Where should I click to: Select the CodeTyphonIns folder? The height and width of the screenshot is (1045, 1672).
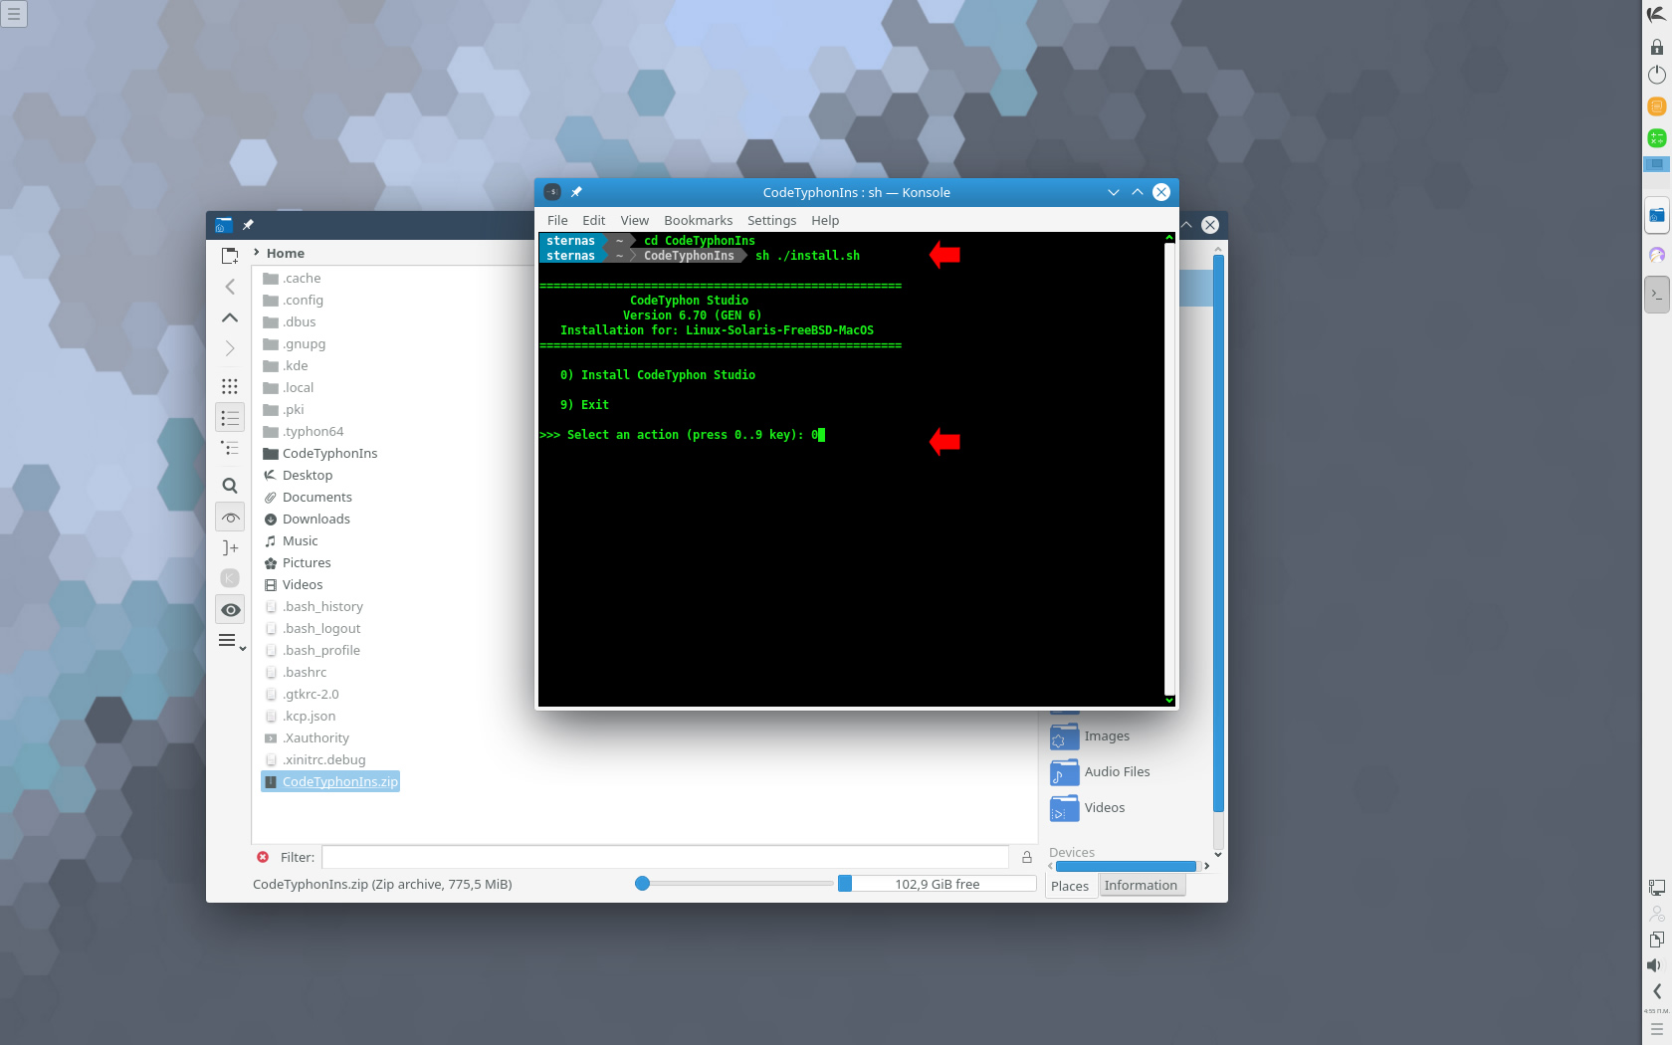(319, 454)
